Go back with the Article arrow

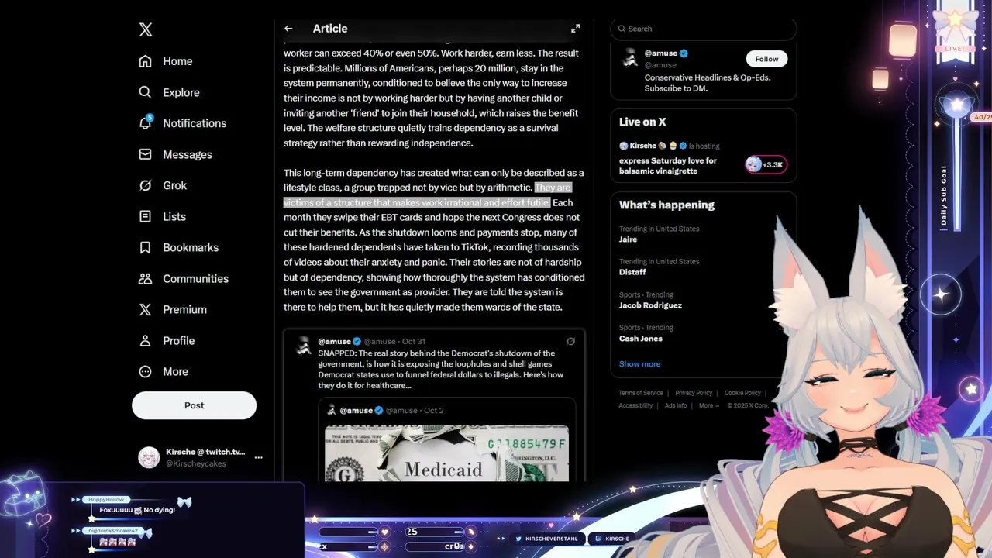pos(288,29)
